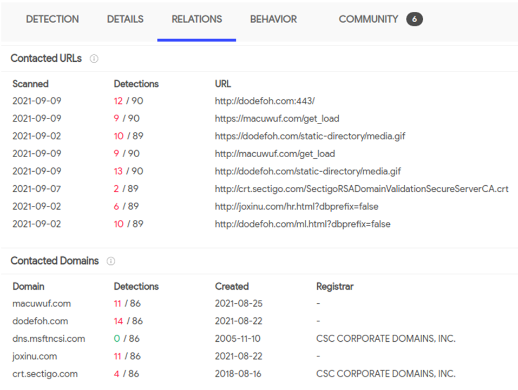Viewport: 518px width, 390px height.
Task: Click the Registrar column header
Action: pyautogui.click(x=335, y=286)
